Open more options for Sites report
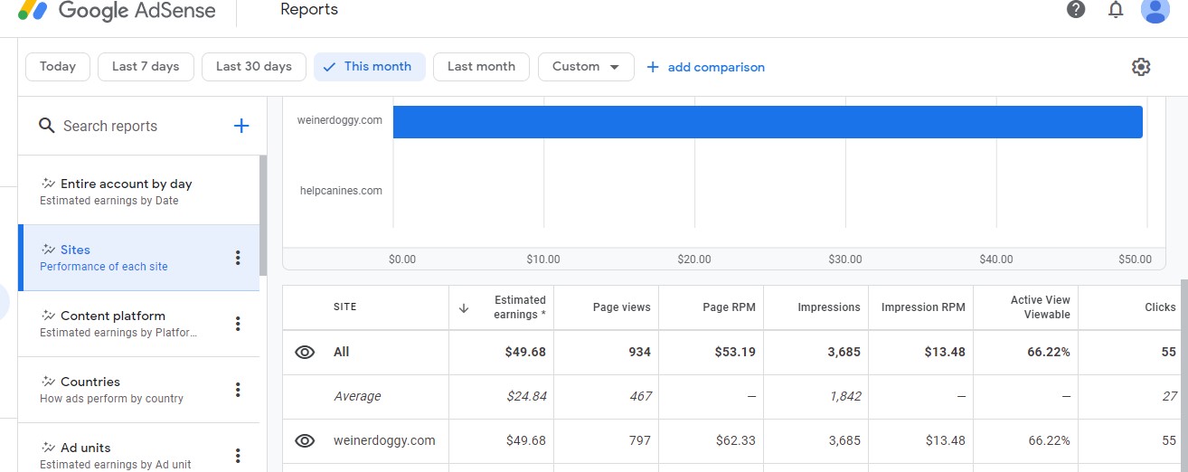The image size is (1188, 472). click(238, 258)
